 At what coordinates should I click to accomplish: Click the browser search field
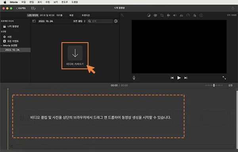tap(100, 21)
